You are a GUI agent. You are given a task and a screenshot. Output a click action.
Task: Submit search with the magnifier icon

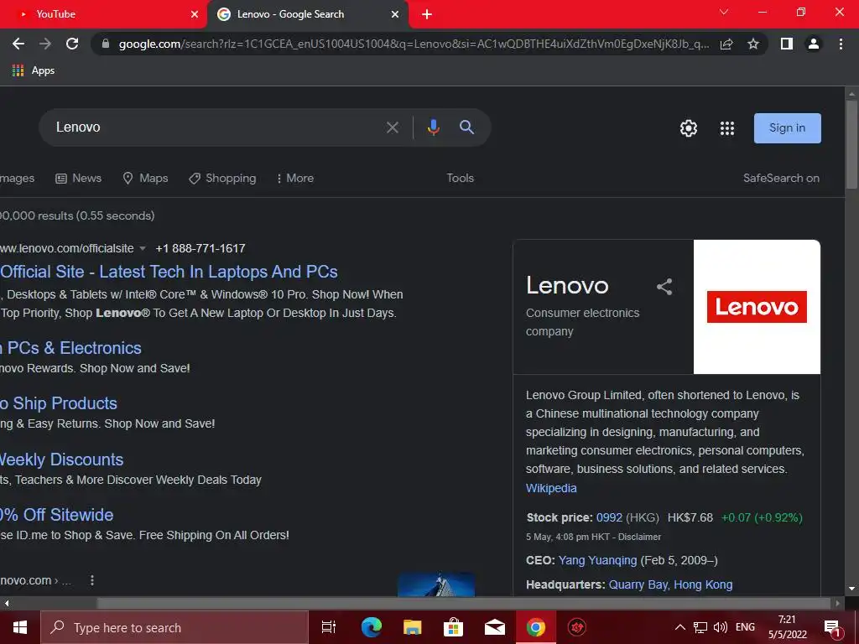click(x=466, y=127)
